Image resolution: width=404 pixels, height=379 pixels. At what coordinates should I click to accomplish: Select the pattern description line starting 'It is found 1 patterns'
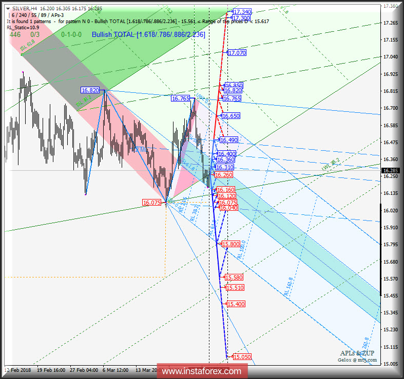click(x=138, y=22)
